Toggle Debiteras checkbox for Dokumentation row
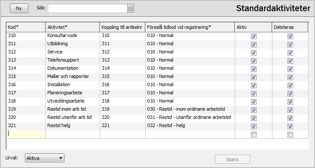This screenshot has width=315, height=168. point(290,69)
